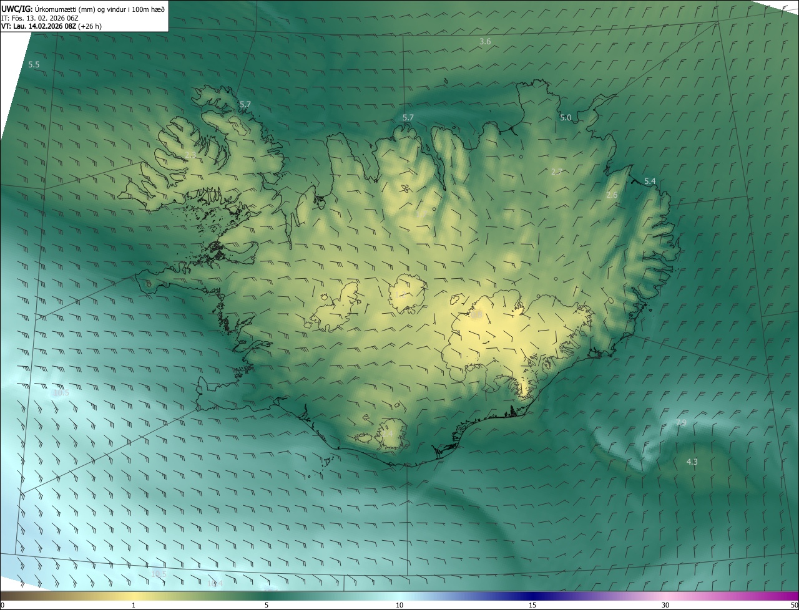
Task: Click the 15 tick on the color scale
Action: [532, 605]
